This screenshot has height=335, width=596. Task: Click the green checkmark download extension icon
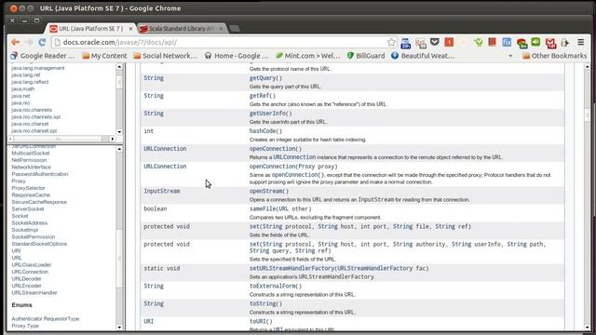[x=478, y=43]
